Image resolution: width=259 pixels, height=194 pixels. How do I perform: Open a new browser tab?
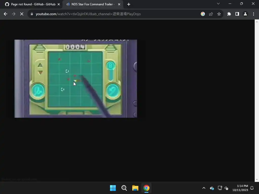click(129, 5)
